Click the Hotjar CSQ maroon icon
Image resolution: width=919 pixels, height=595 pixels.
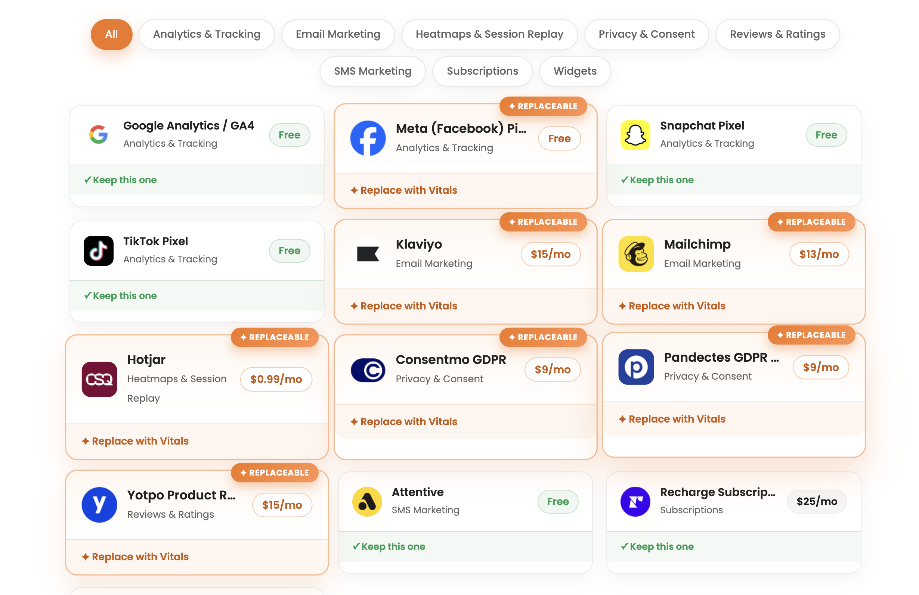pyautogui.click(x=99, y=379)
